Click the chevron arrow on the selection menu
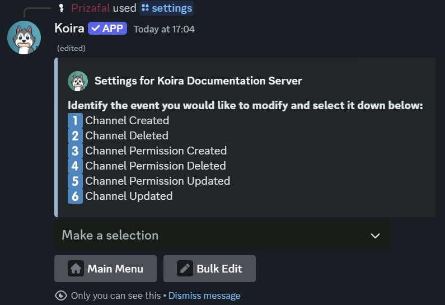445x305 pixels. pos(375,236)
